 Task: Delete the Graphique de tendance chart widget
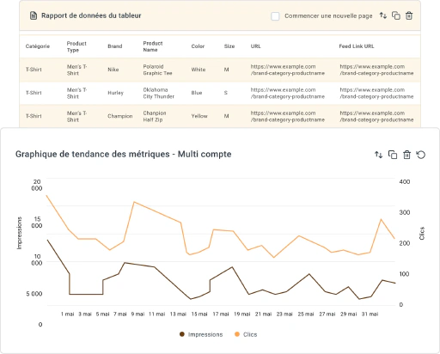point(406,155)
